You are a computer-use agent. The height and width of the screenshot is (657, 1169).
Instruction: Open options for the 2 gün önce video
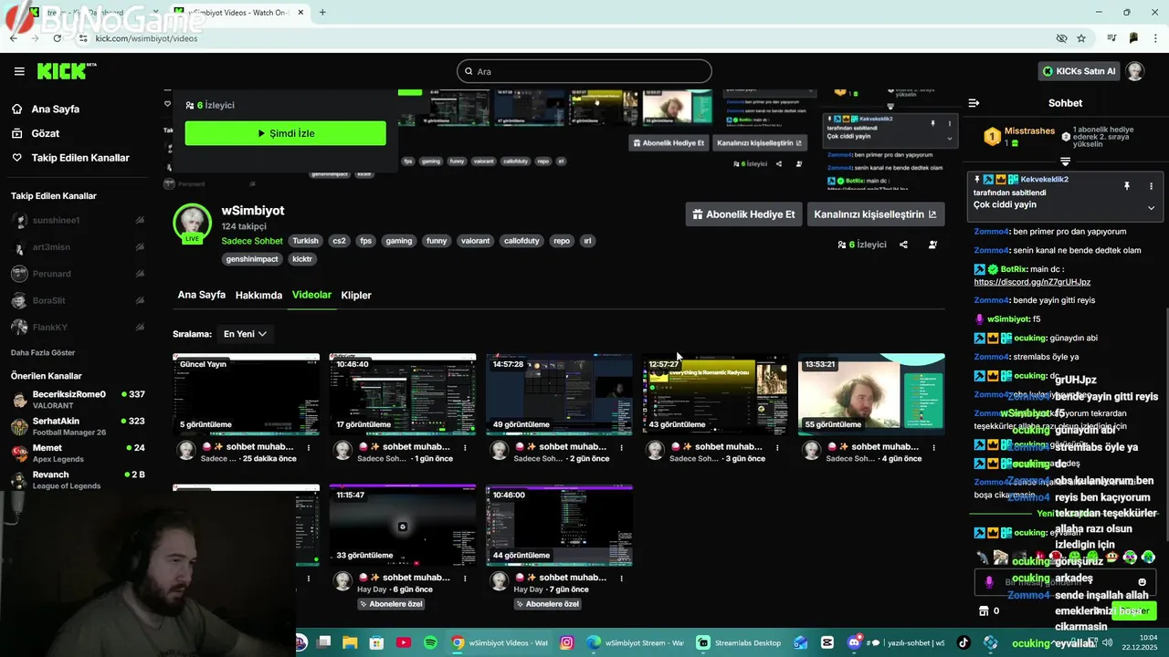coord(621,447)
